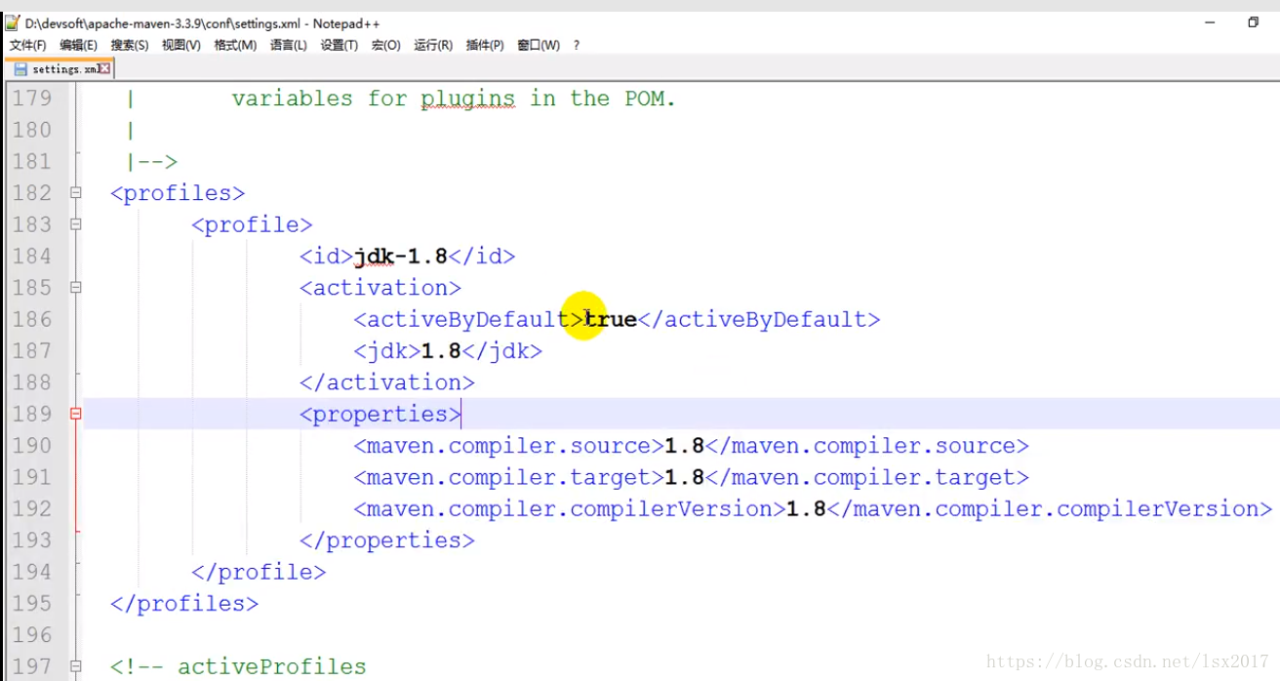Open the 窗口(W) menu
The width and height of the screenshot is (1280, 681).
[539, 45]
